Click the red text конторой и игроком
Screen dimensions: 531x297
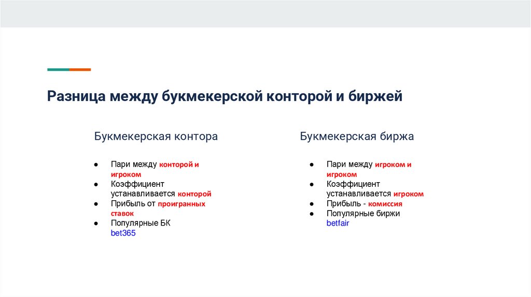pyautogui.click(x=155, y=170)
